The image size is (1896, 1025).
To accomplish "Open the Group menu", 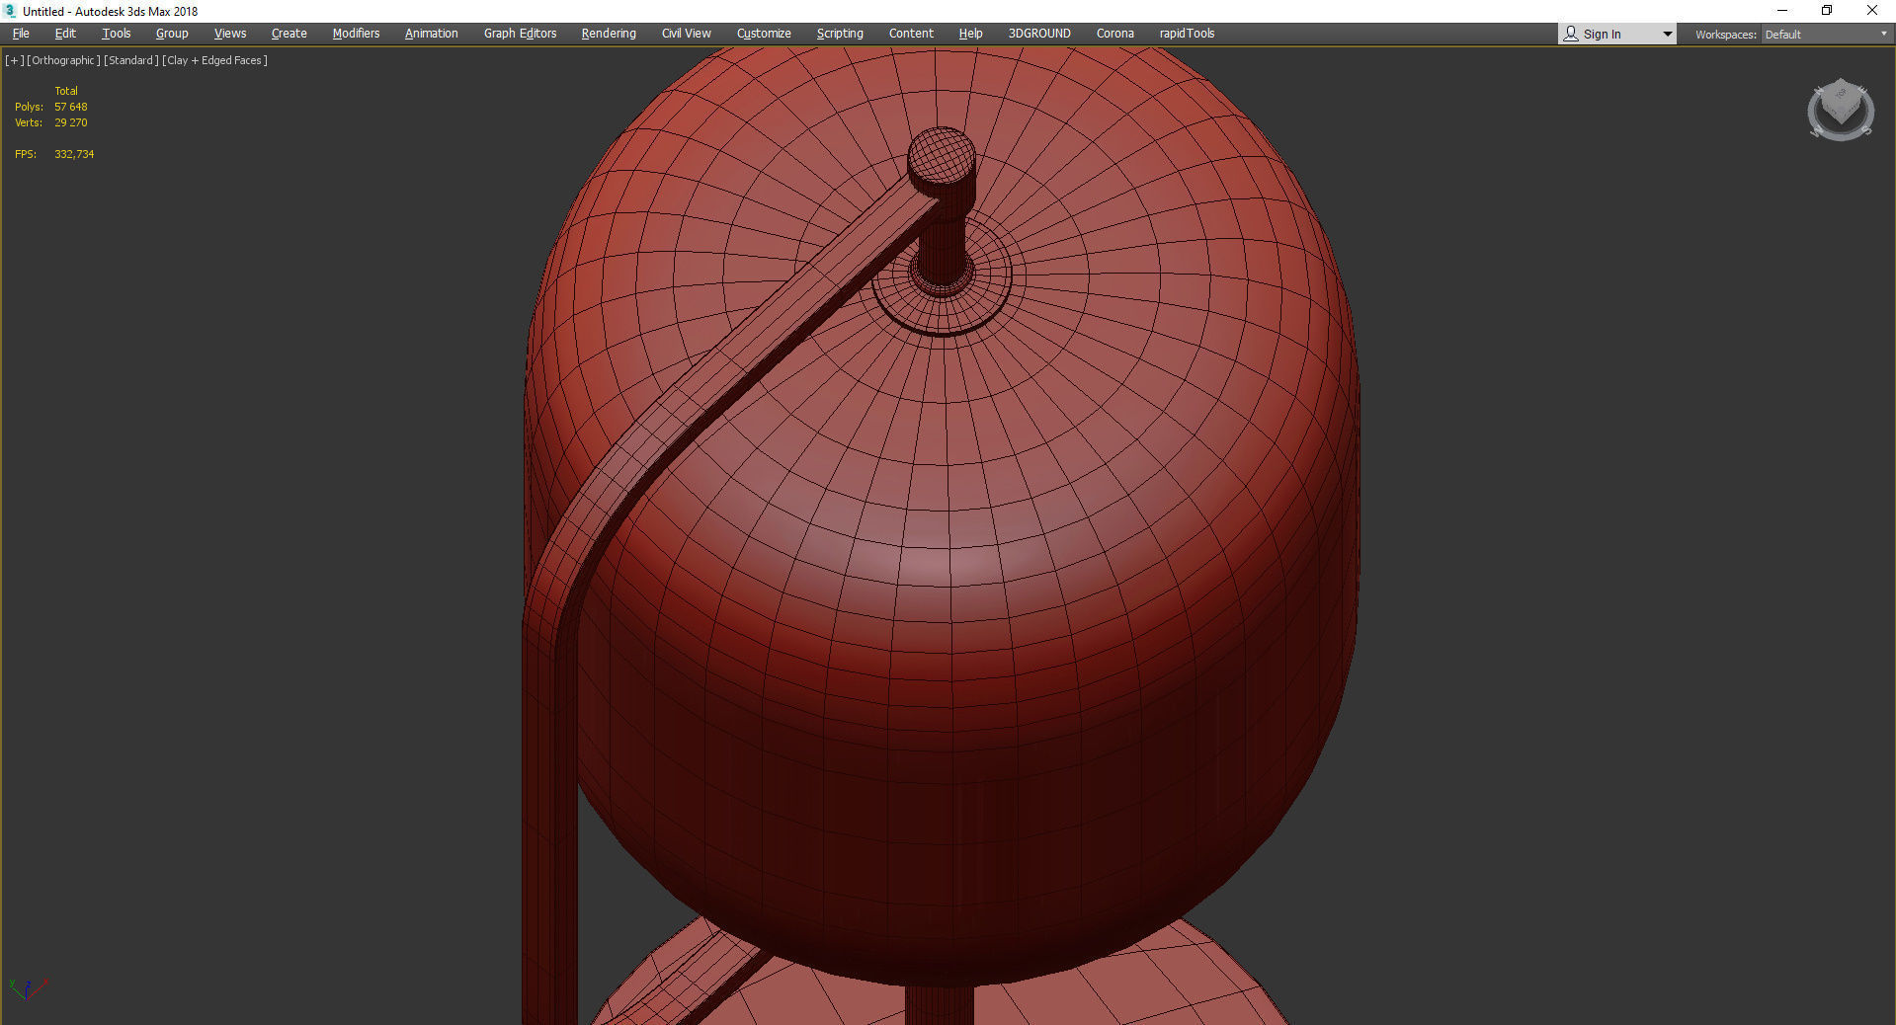I will point(172,34).
